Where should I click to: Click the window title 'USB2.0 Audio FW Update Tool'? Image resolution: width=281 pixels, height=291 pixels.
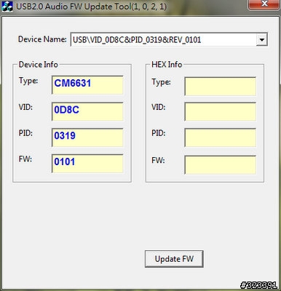[91, 7]
